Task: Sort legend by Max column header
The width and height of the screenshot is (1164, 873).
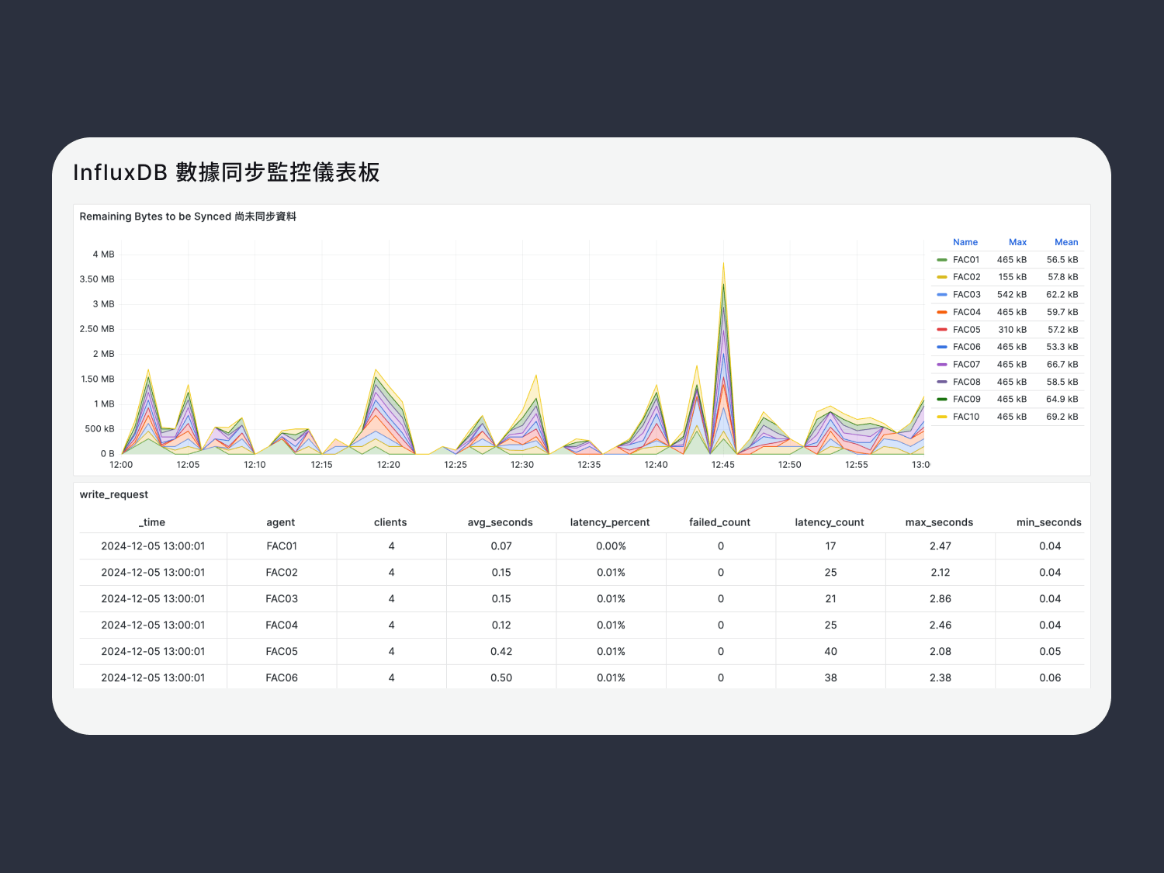Action: [1017, 242]
